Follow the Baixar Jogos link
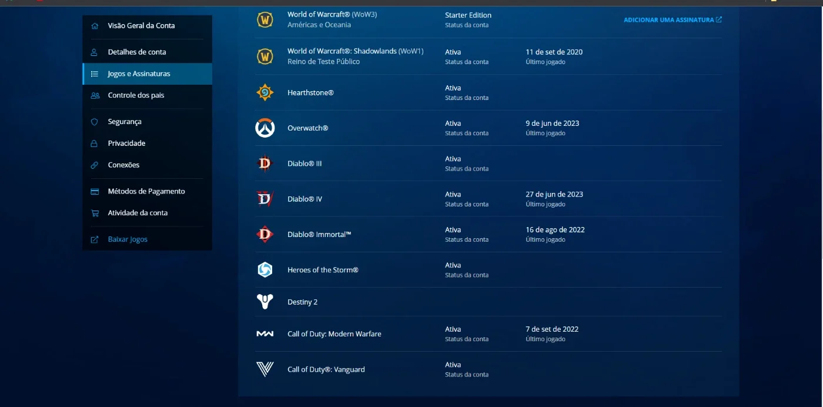 tap(128, 240)
